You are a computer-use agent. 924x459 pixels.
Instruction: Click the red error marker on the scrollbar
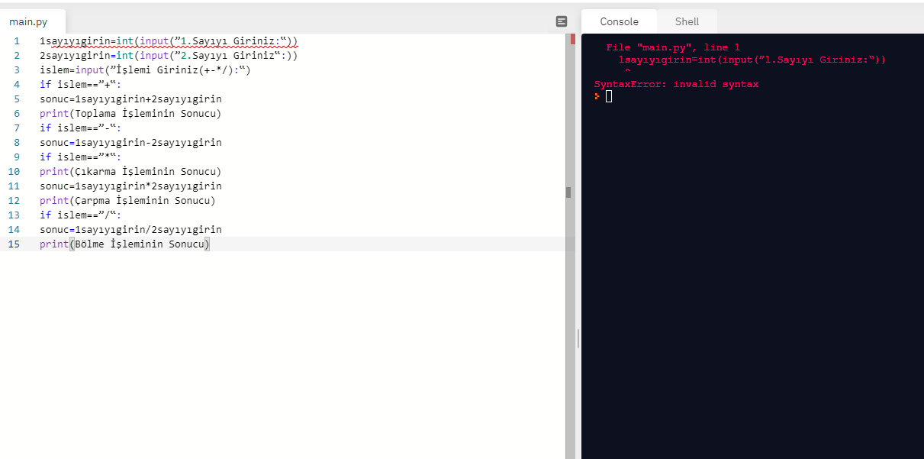[572, 38]
